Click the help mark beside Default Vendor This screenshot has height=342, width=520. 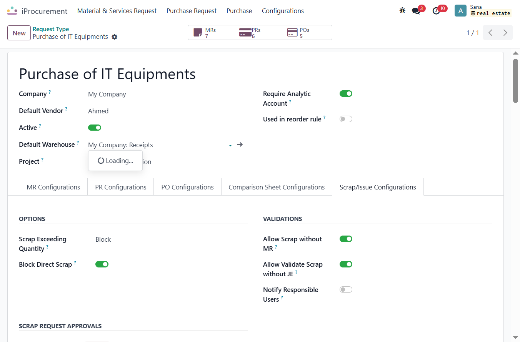coord(66,109)
